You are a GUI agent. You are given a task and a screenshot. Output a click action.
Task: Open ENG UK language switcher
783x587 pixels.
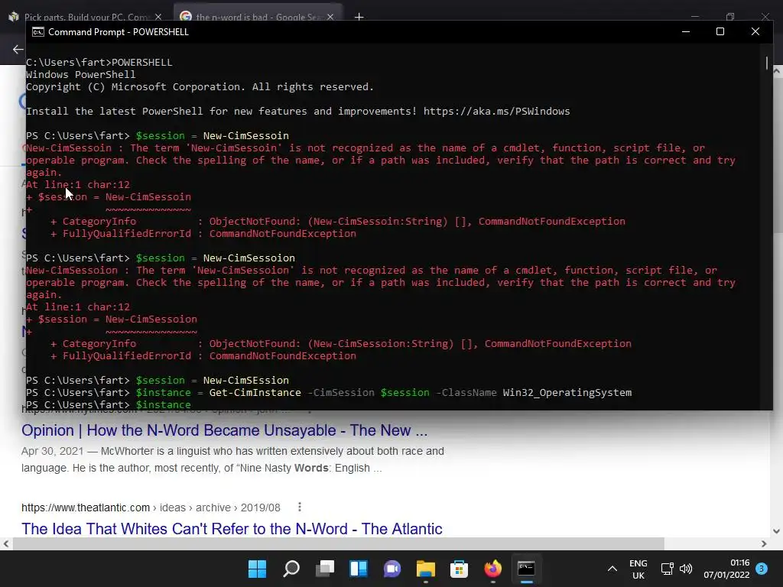638,569
